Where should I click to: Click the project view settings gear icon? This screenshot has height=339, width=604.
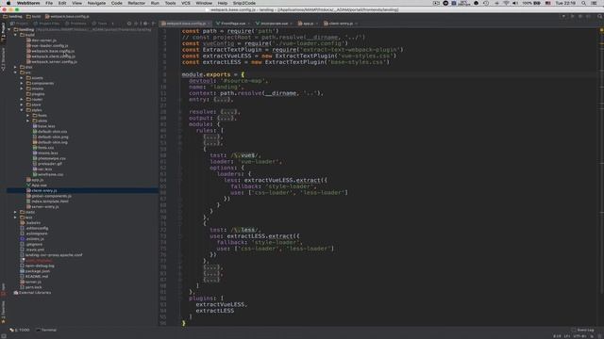(145, 24)
